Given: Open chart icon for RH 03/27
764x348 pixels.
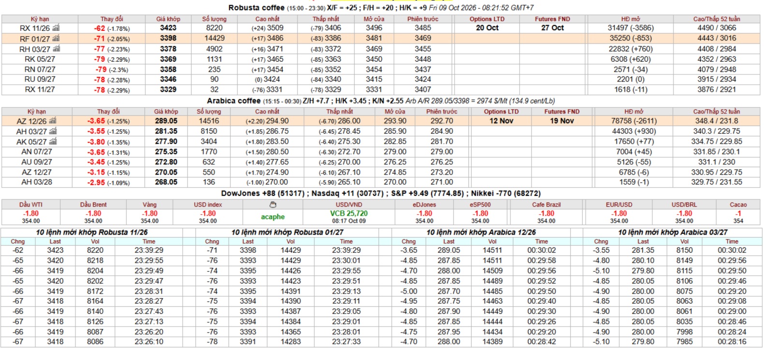Looking at the screenshot, I should point(56,49).
